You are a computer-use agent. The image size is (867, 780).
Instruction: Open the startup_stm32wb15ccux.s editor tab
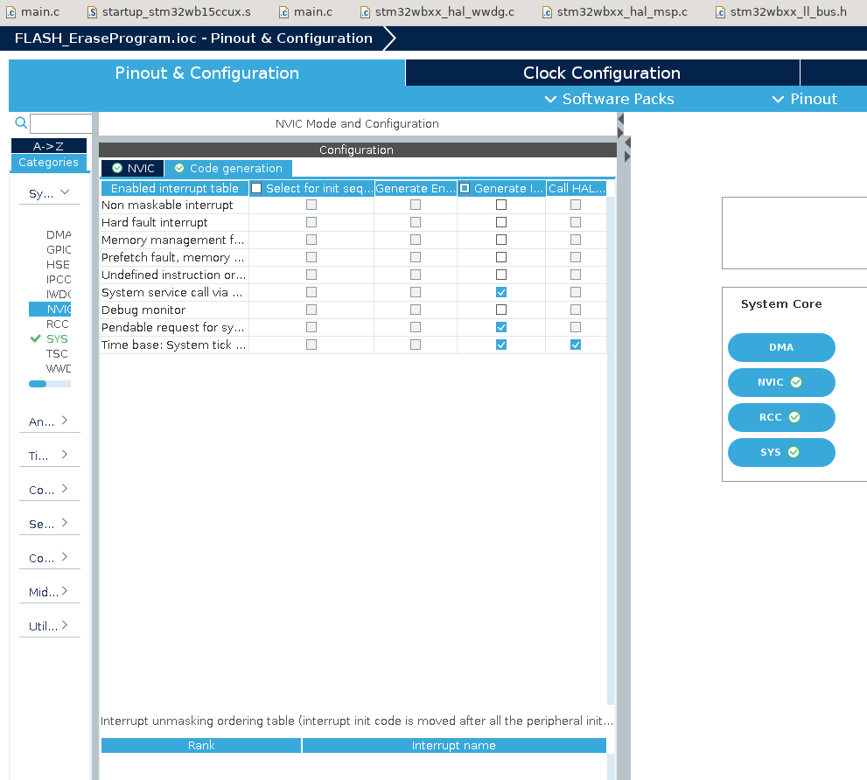(169, 11)
